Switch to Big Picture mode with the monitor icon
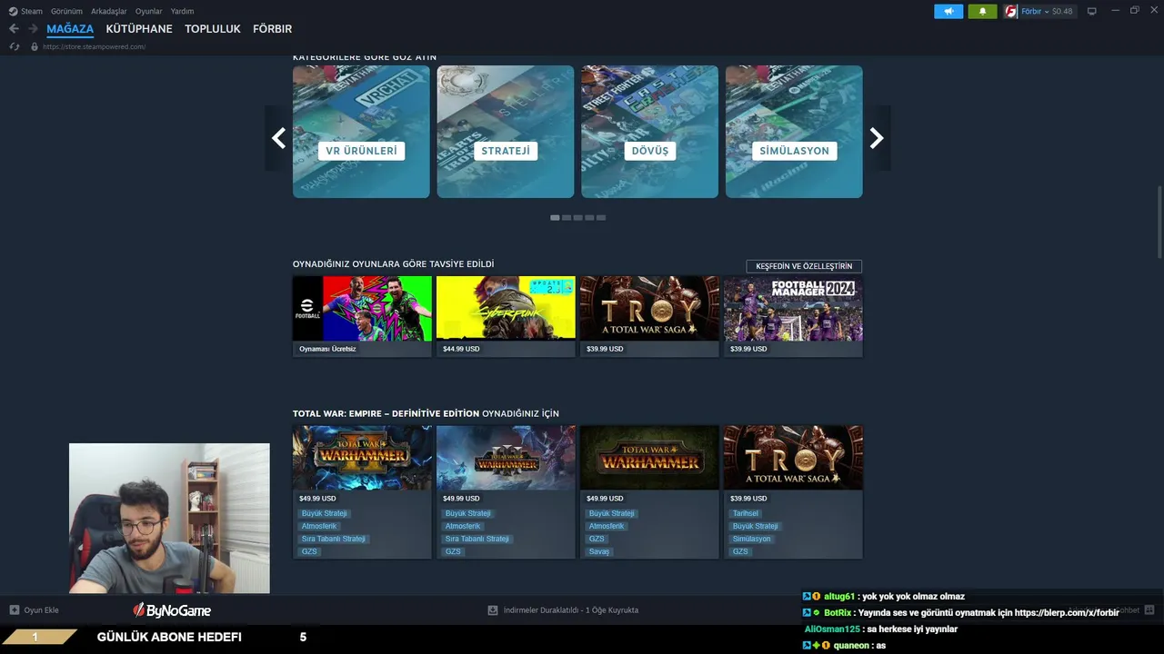This screenshot has width=1164, height=654. click(1091, 11)
